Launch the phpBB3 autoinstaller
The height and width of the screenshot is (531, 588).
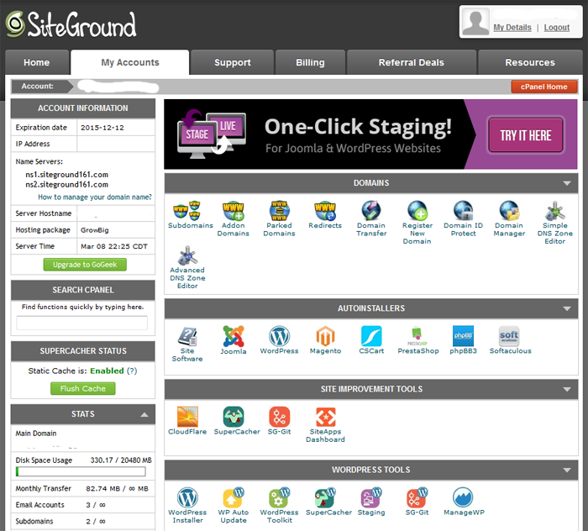pos(463,340)
